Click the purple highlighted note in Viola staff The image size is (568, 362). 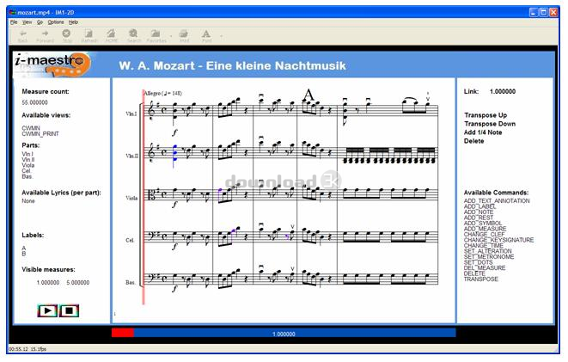coord(219,193)
